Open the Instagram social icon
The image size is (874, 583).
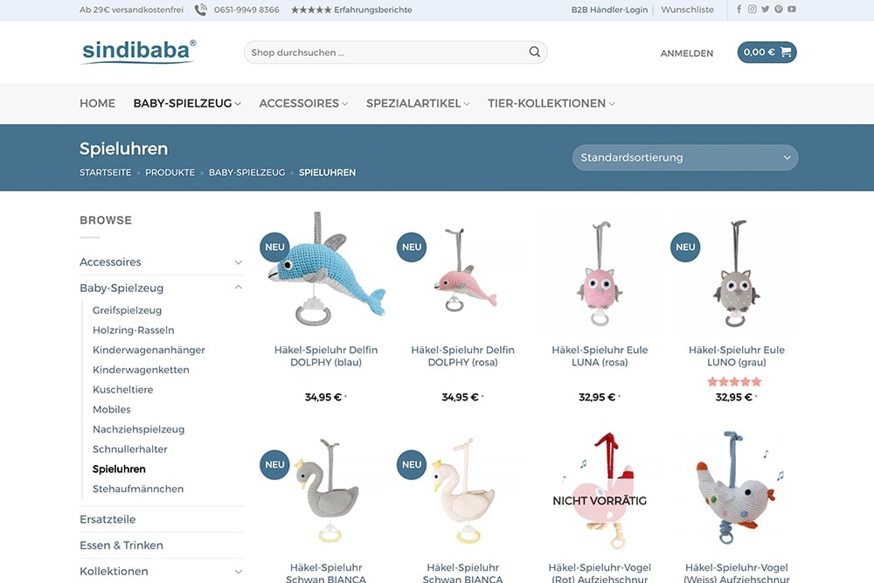(x=752, y=9)
